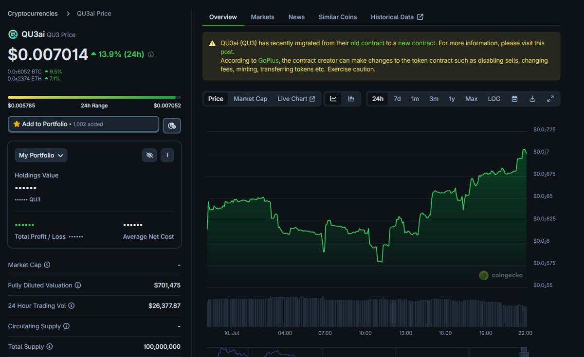This screenshot has width=584, height=357.
Task: Switch to the Similar Coins tab
Action: 338,17
